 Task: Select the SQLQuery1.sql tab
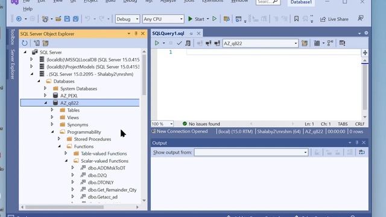168,33
